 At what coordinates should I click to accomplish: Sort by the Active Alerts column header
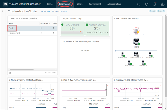click(x=45, y=23)
